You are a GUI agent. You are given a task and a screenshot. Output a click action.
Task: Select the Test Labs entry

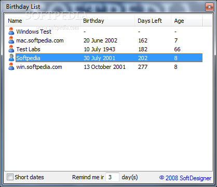click(28, 49)
